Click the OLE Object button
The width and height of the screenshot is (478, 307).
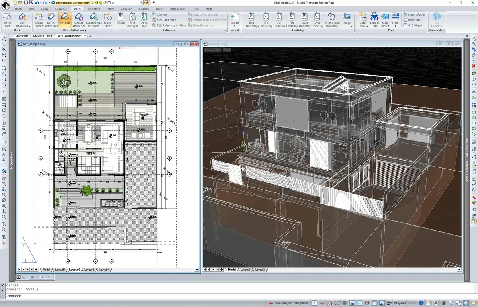click(413, 25)
